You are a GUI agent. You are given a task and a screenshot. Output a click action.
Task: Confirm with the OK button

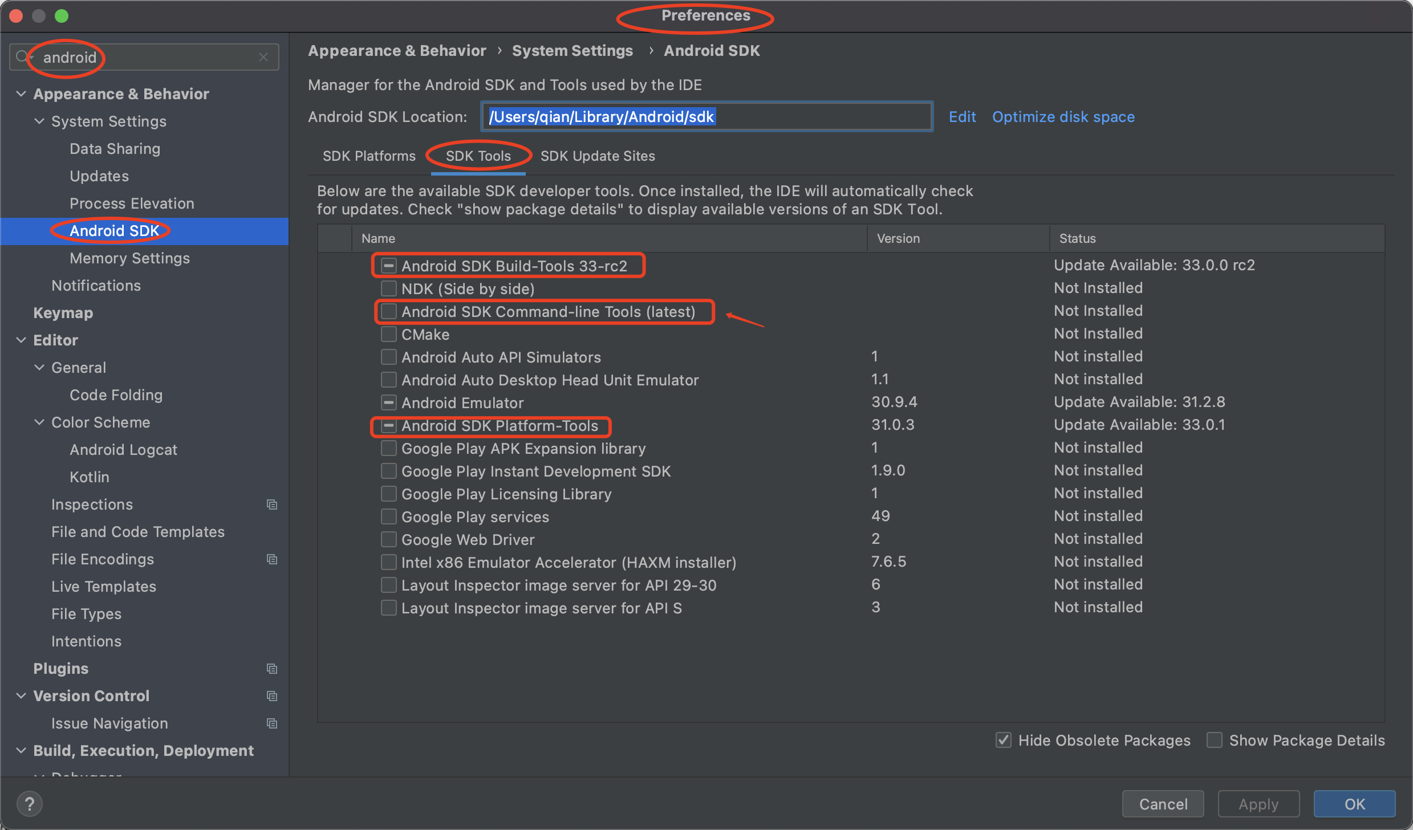[x=1354, y=804]
